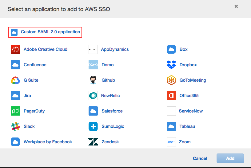This screenshot has height=168, width=251.
Task: Select the Slack text link
Action: [29, 126]
